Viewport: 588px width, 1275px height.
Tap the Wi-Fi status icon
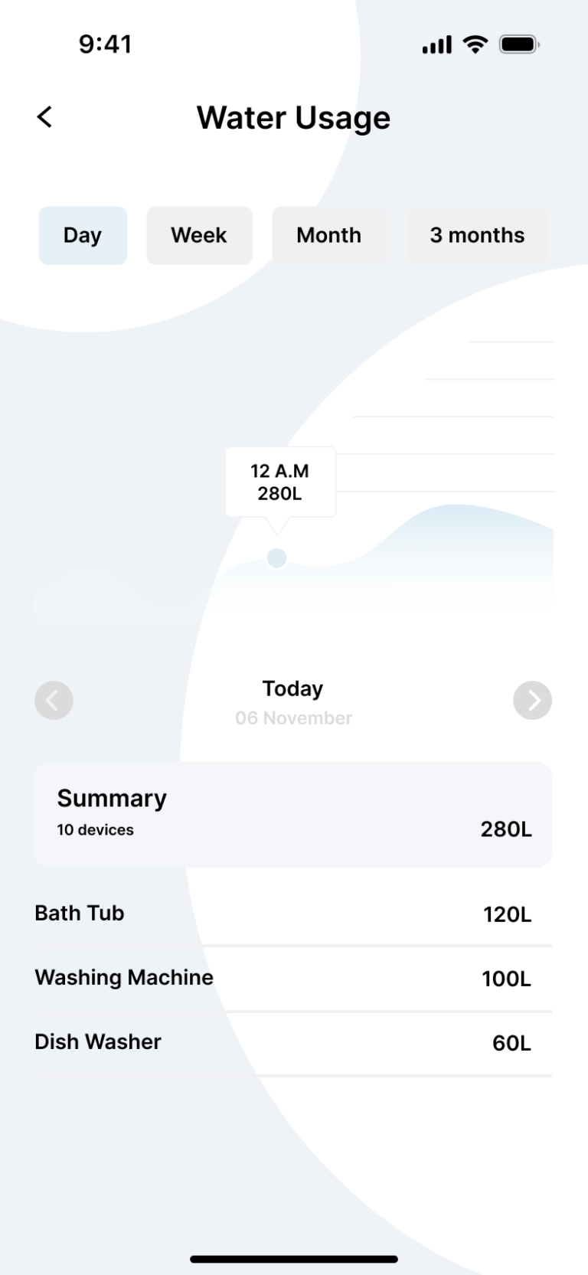click(x=475, y=44)
